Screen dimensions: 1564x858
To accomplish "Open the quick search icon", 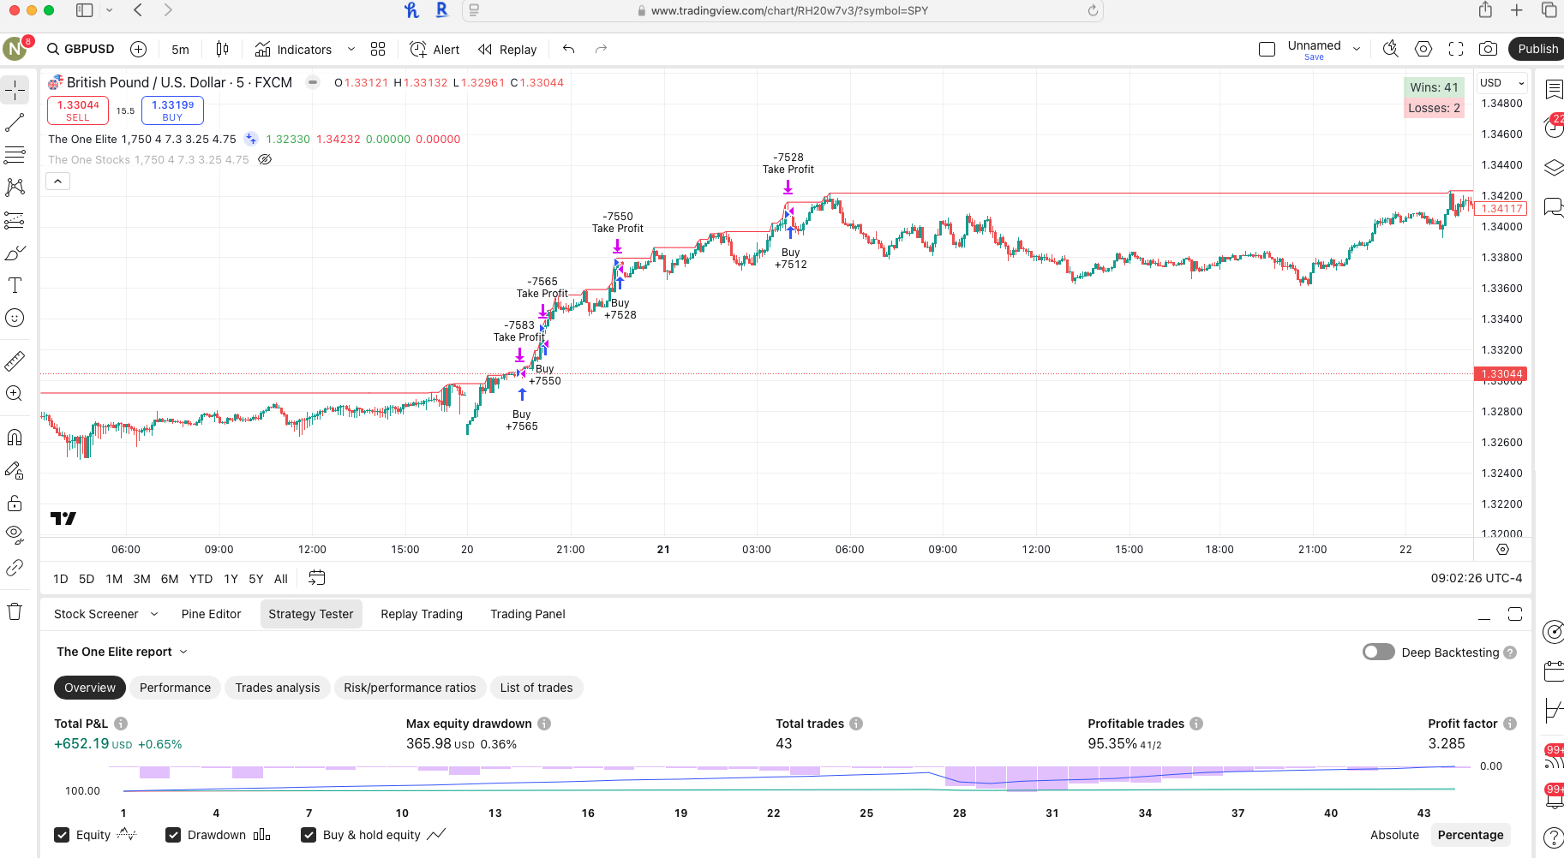I will point(1390,49).
